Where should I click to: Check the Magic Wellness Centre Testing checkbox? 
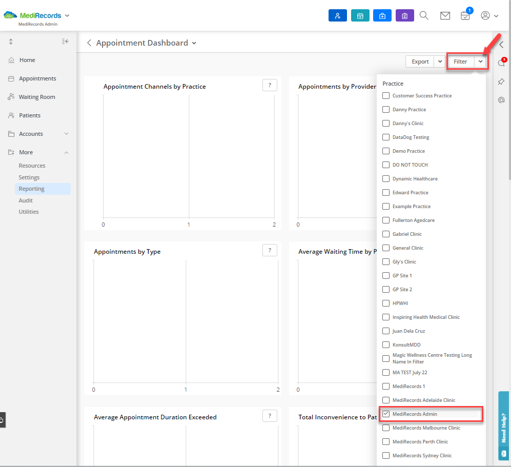pyautogui.click(x=386, y=358)
